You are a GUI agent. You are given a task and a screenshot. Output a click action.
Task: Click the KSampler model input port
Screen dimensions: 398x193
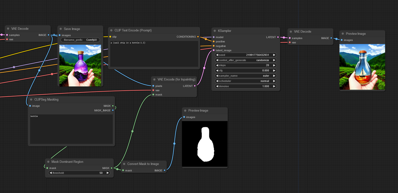(x=214, y=37)
